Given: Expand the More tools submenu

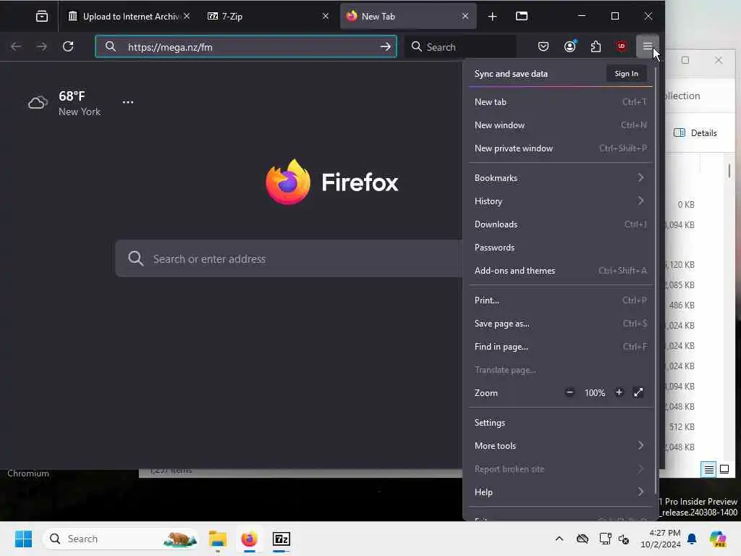Looking at the screenshot, I should point(561,445).
